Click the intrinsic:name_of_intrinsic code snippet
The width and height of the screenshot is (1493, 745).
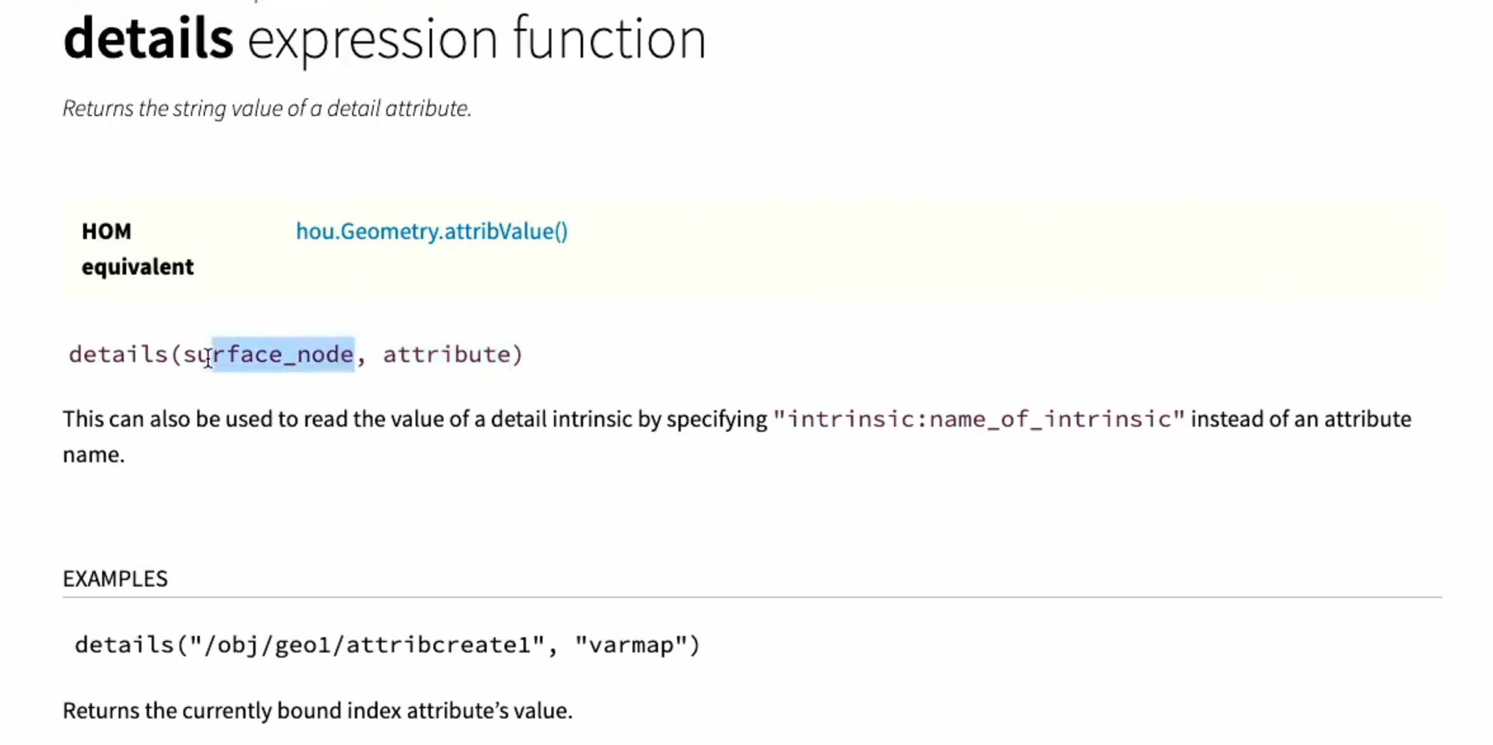pyautogui.click(x=979, y=420)
